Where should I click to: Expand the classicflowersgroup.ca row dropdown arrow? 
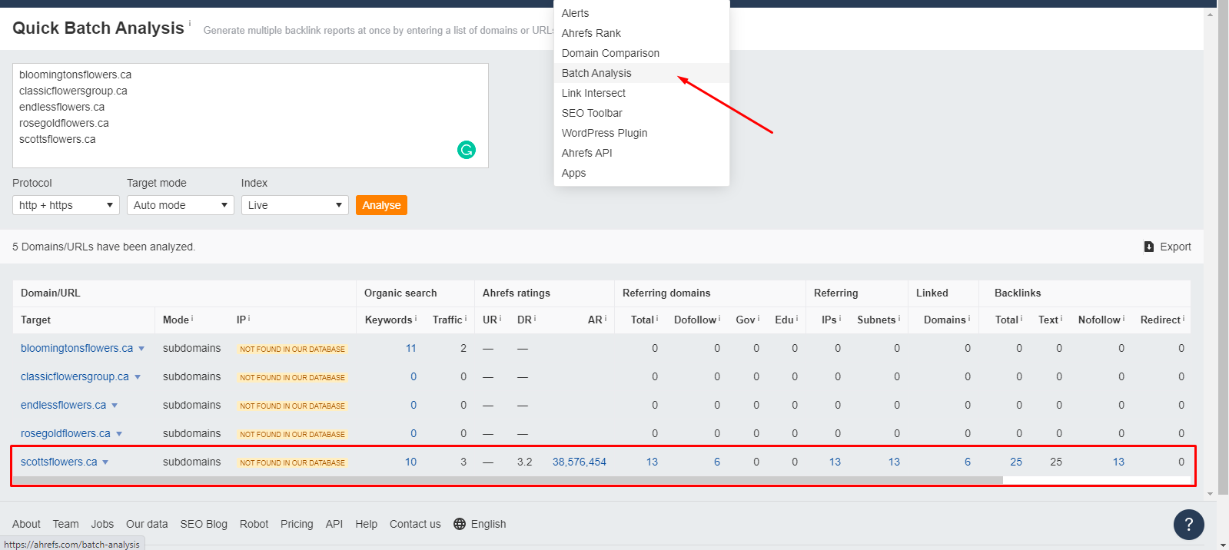pos(138,377)
